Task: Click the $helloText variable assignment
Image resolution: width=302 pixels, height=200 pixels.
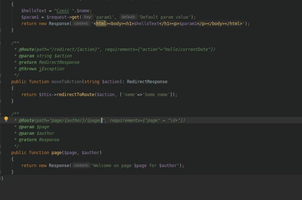Action: coord(34,11)
